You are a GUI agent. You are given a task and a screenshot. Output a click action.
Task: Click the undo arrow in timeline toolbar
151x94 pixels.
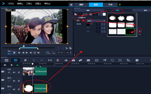pos(34,60)
